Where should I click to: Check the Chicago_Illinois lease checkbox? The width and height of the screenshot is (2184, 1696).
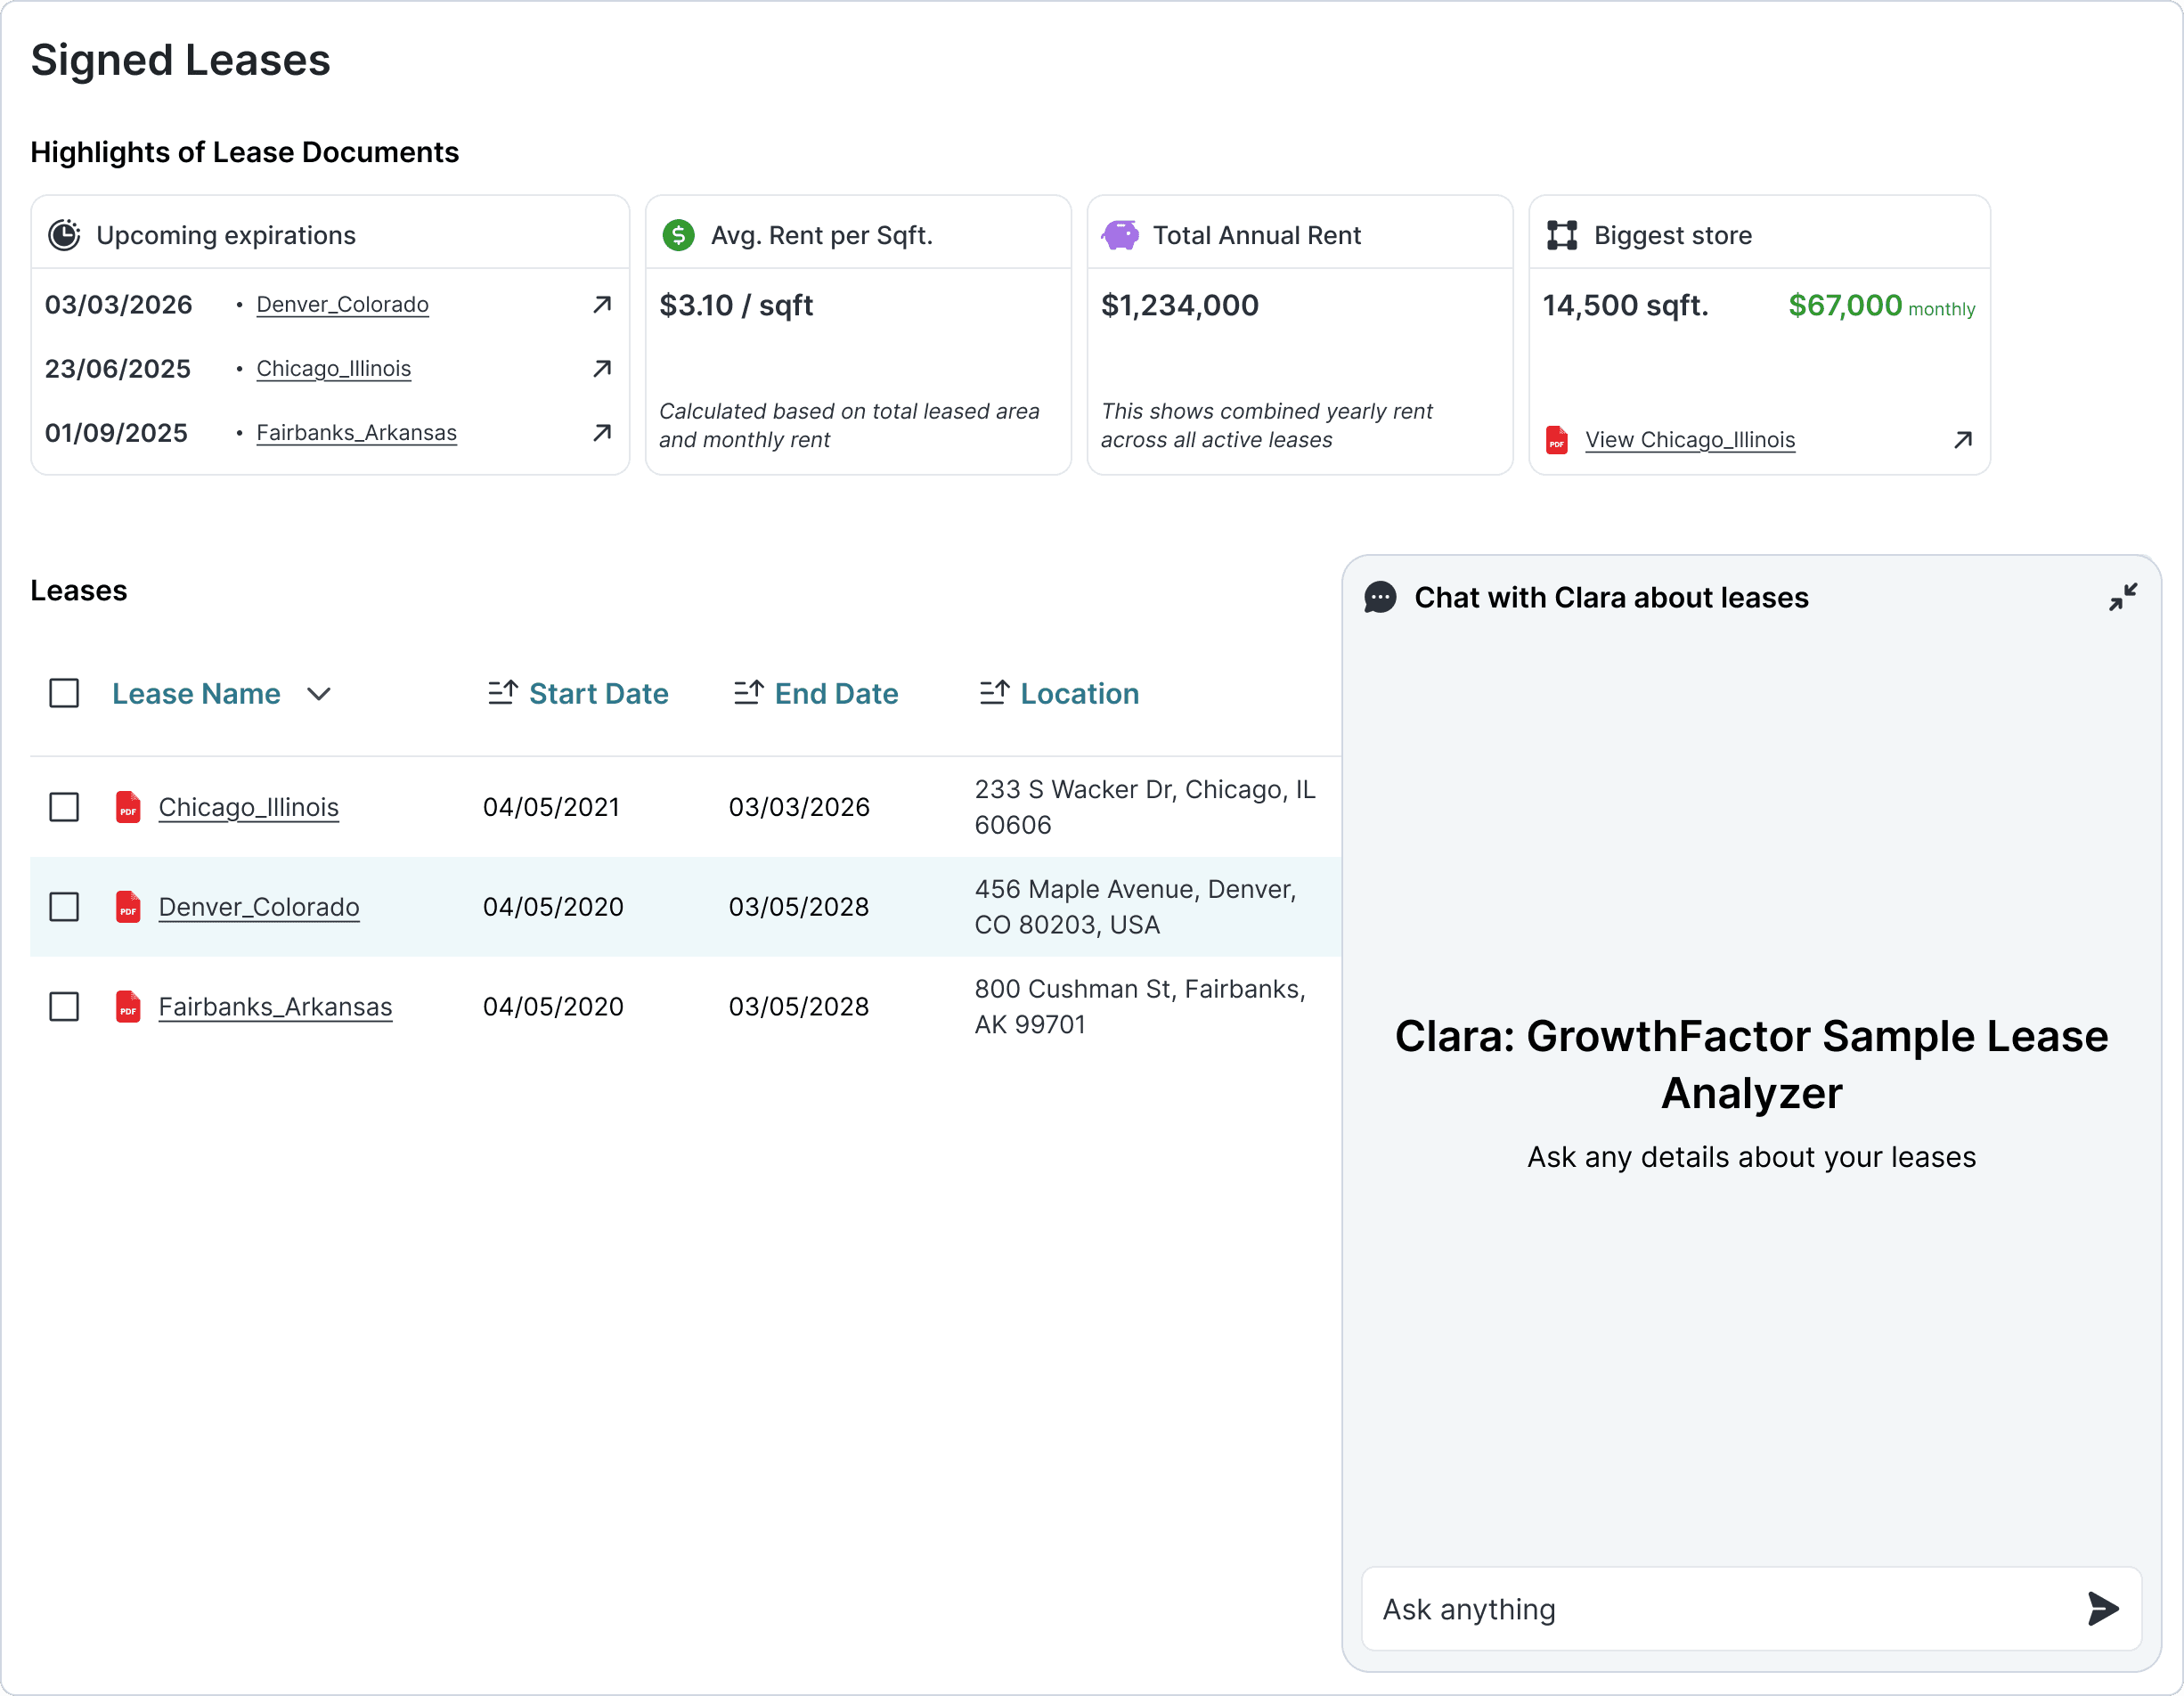pos(64,807)
